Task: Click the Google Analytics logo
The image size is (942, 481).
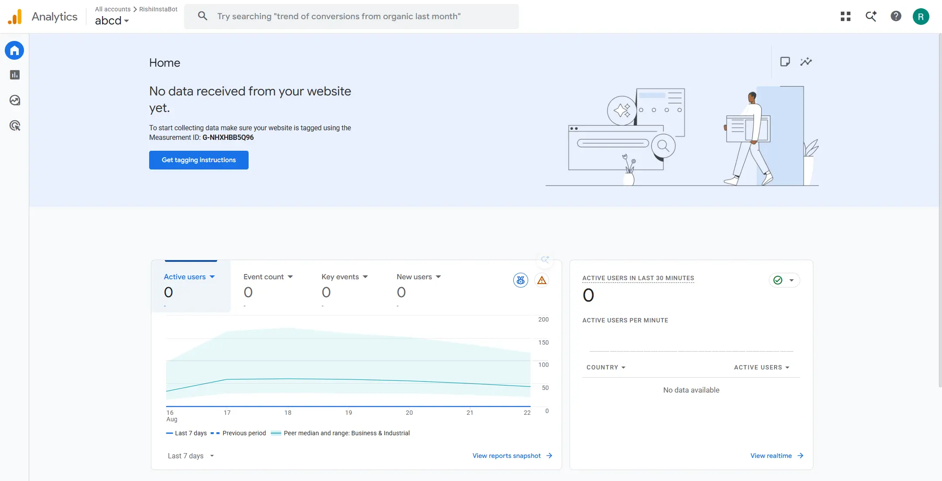Action: [15, 17]
